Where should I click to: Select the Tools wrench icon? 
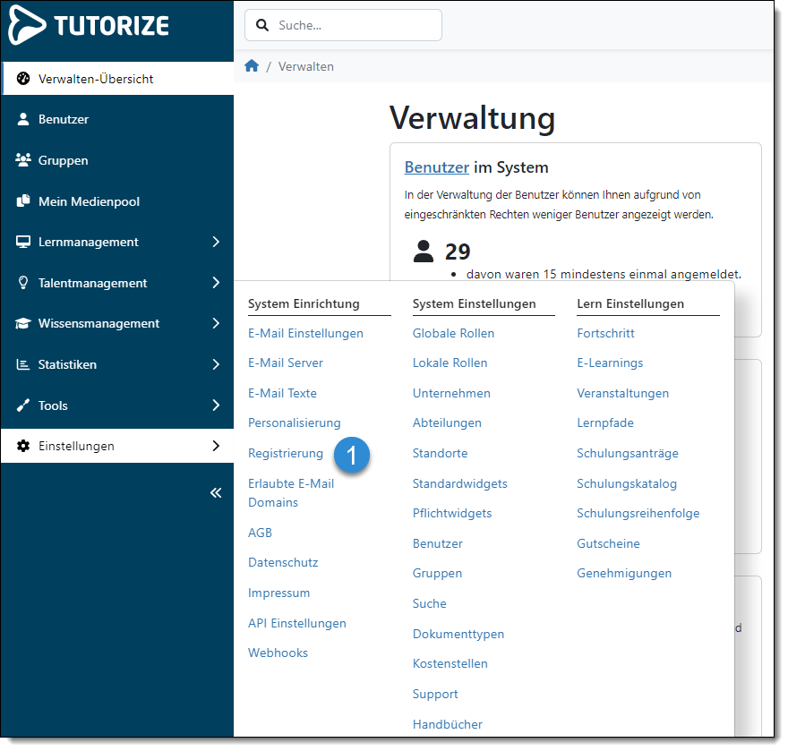pyautogui.click(x=21, y=405)
